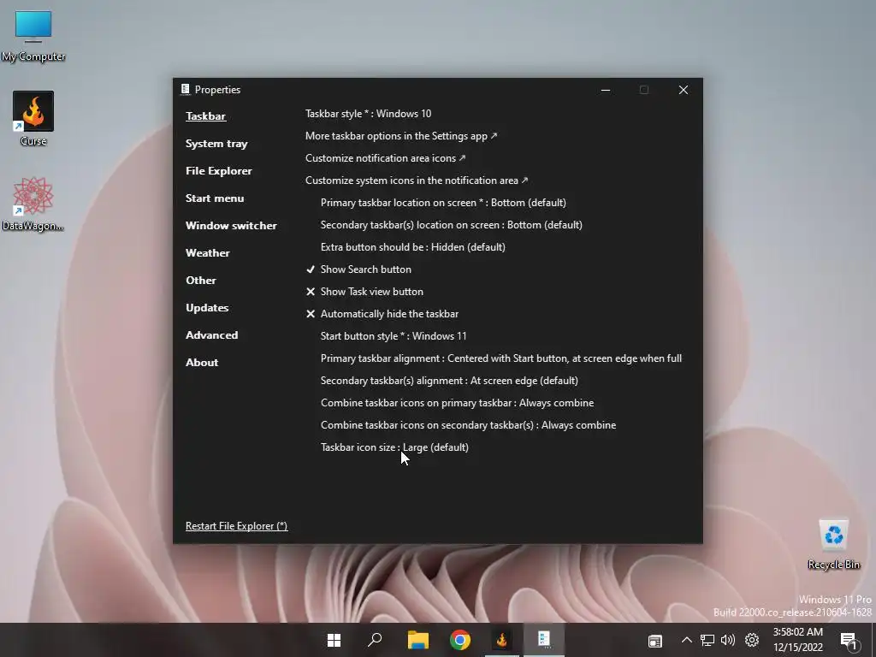Select the My Computer desktop icon

coord(33,36)
